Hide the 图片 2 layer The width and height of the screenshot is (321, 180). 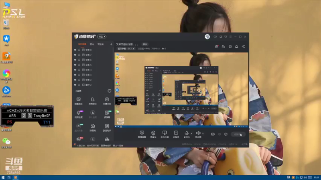75,85
